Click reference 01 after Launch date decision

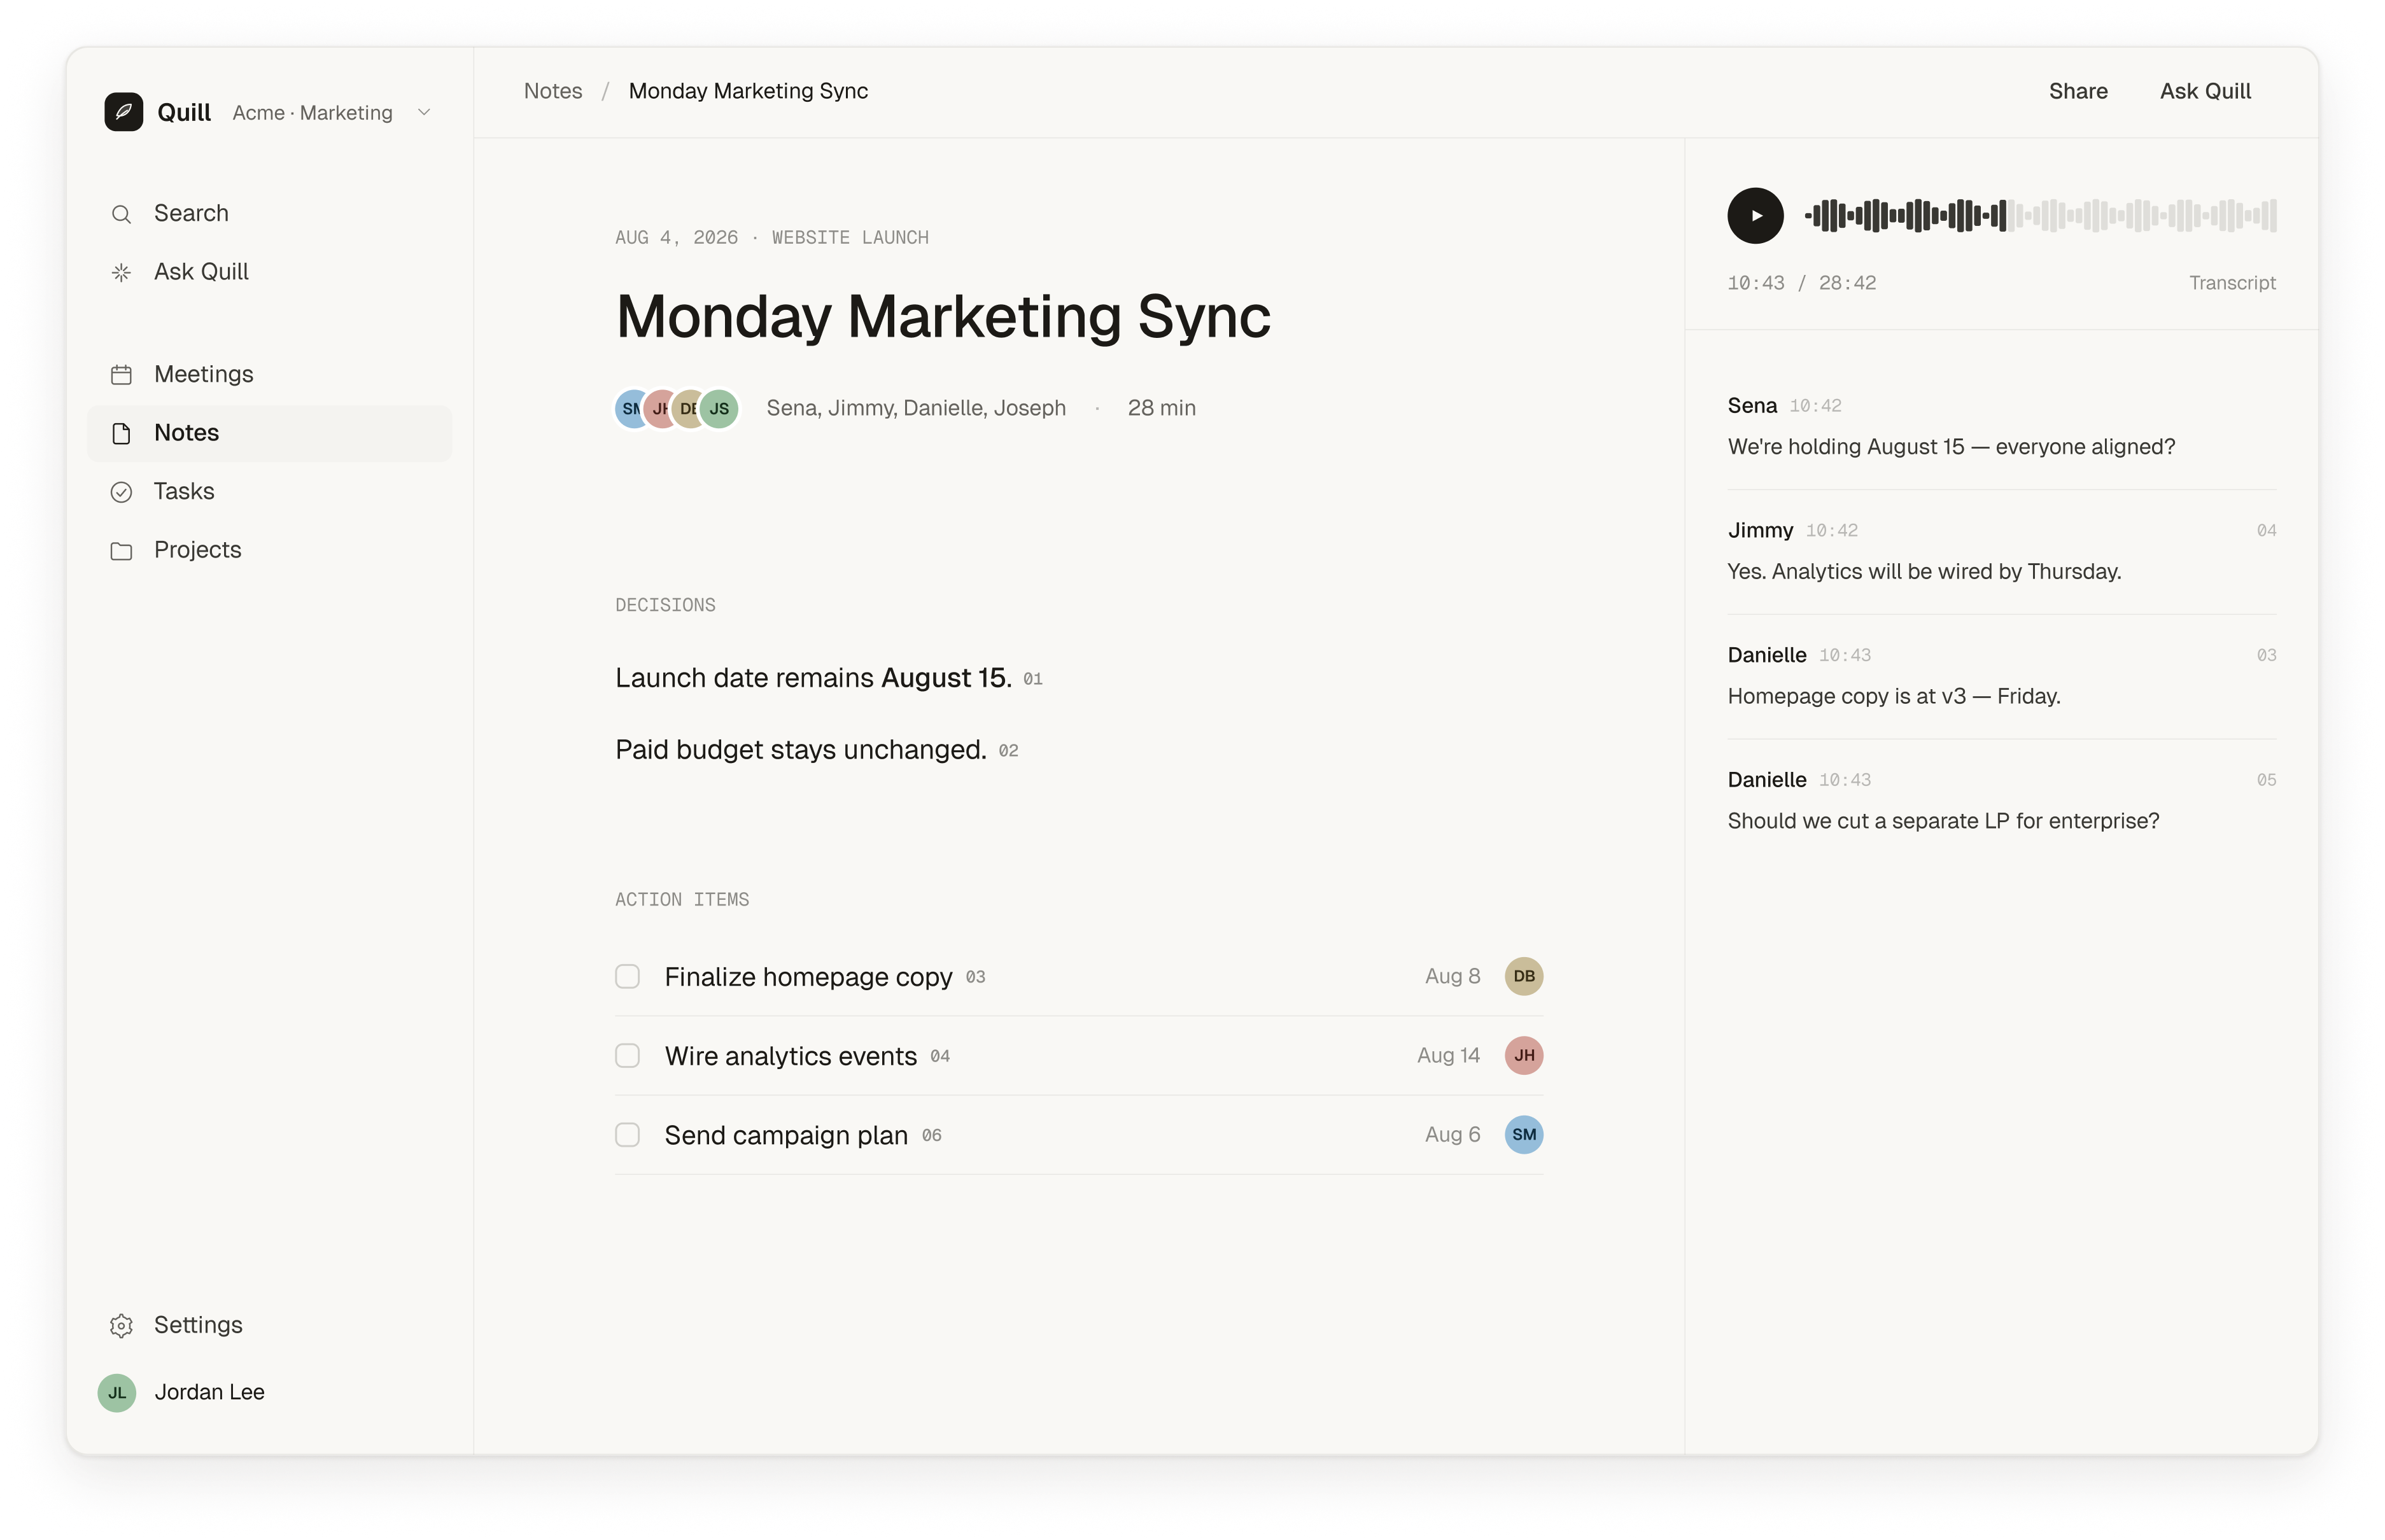pos(1032,679)
